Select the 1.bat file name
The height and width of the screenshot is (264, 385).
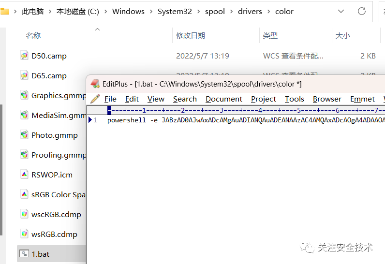click(x=41, y=254)
